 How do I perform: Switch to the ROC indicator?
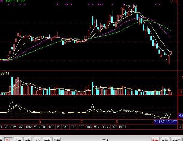coord(89,127)
